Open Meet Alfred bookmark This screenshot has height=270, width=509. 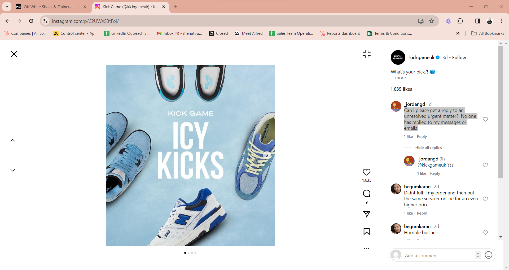pos(249,33)
